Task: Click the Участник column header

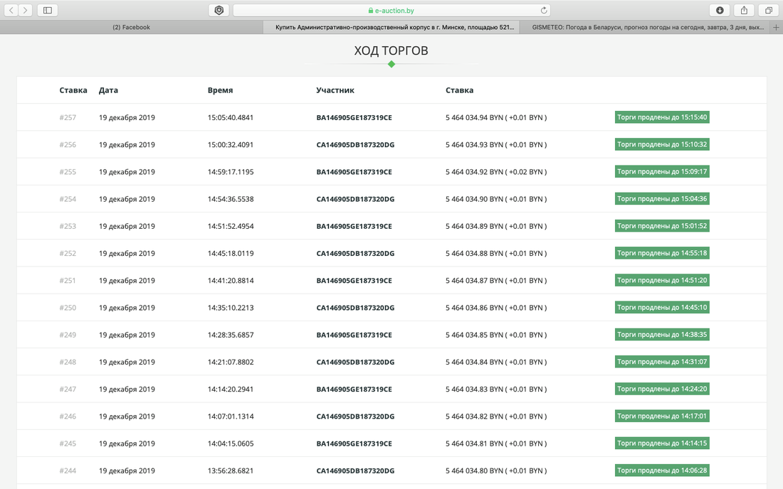Action: click(335, 90)
